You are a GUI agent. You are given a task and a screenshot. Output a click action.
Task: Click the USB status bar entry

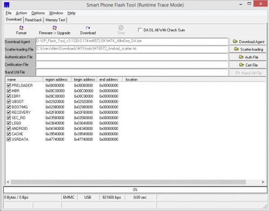(x=88, y=198)
